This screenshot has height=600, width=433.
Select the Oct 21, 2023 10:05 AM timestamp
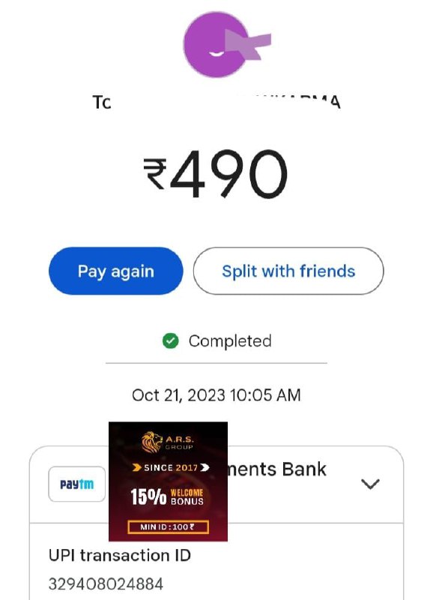(x=216, y=395)
